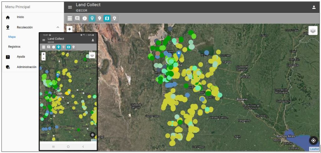Zoom in on the desktop map with the plus button
Screen dimensions: 321x153
click(x=70, y=29)
